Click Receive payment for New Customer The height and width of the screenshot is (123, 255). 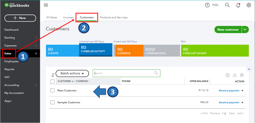pyautogui.click(x=229, y=91)
